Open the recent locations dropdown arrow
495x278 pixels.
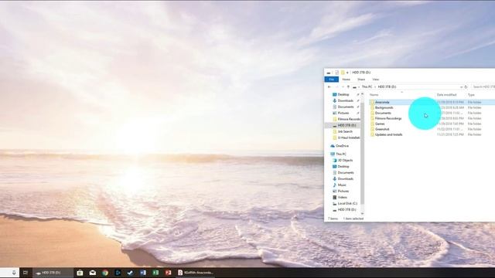click(x=343, y=87)
